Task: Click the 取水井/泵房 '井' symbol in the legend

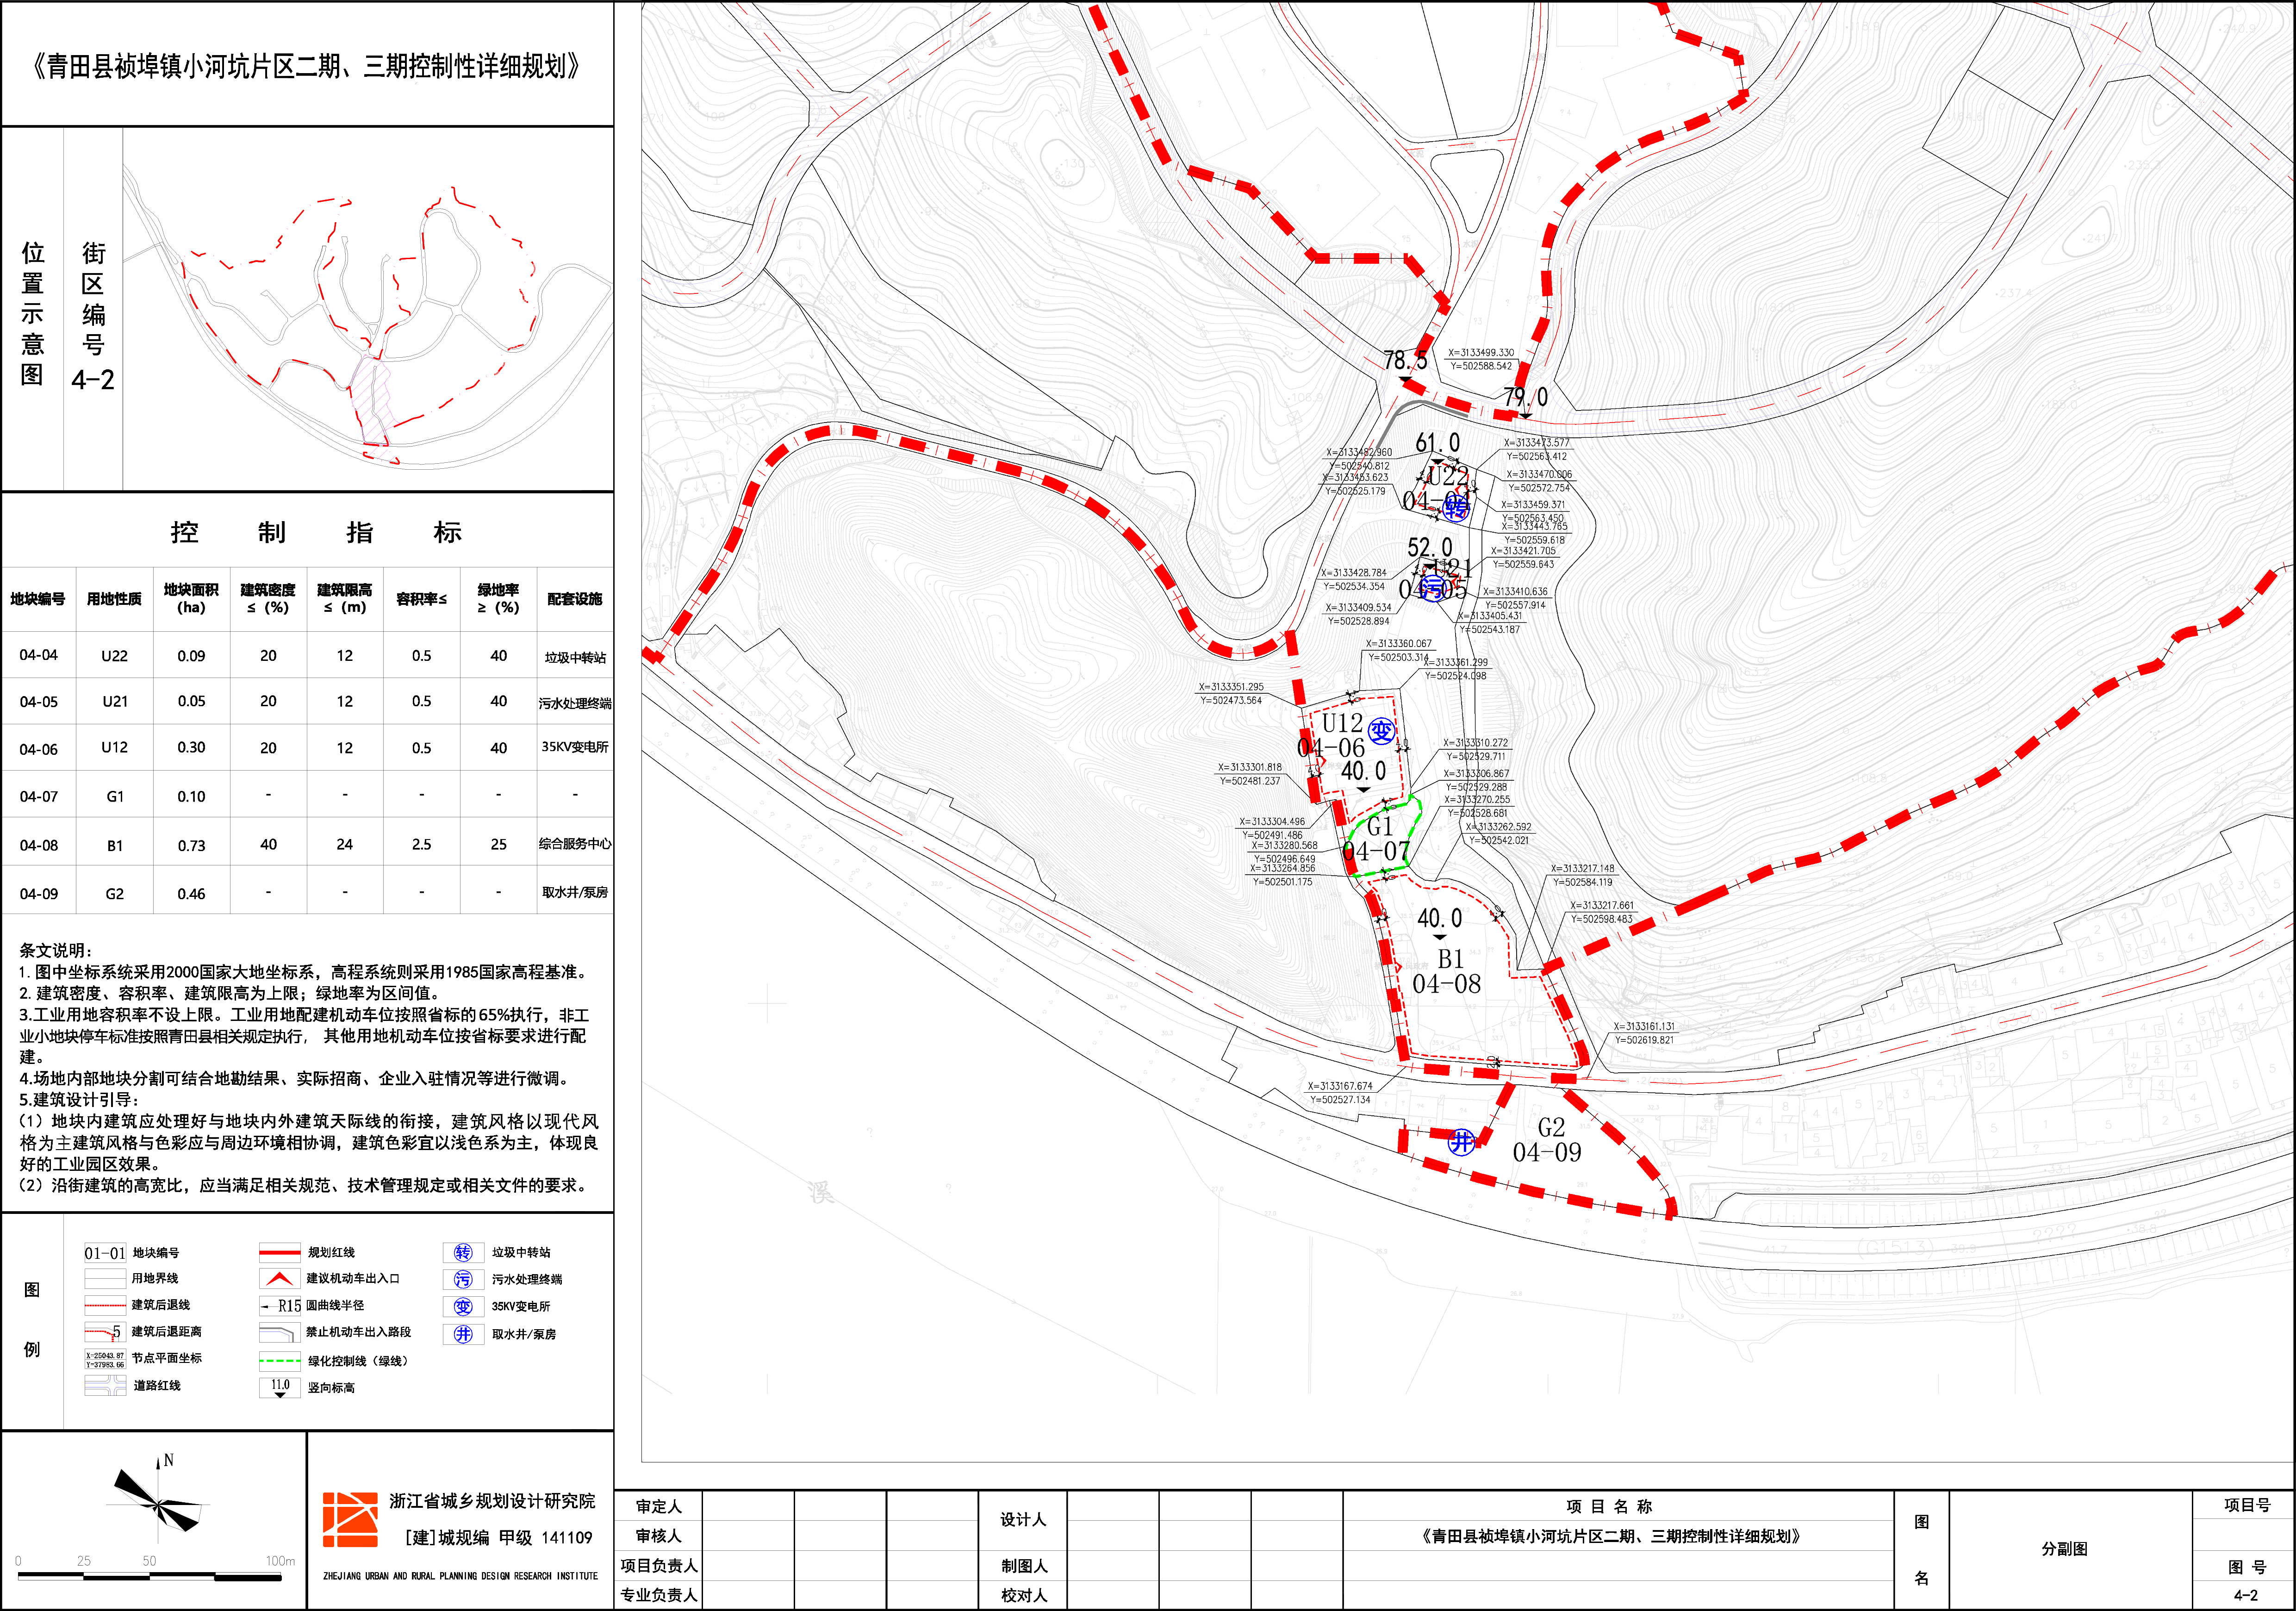Action: click(x=463, y=1334)
